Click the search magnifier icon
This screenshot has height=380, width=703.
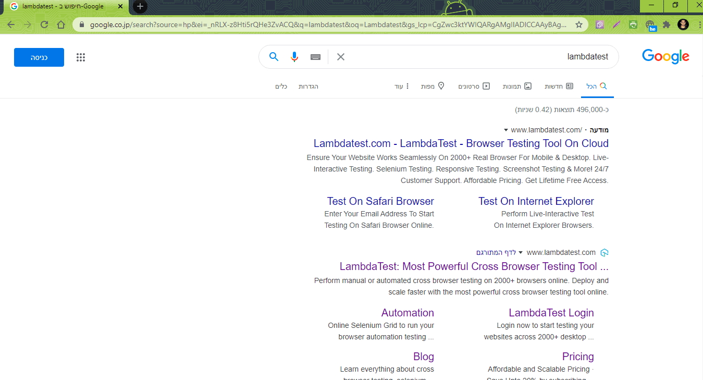[x=274, y=57]
